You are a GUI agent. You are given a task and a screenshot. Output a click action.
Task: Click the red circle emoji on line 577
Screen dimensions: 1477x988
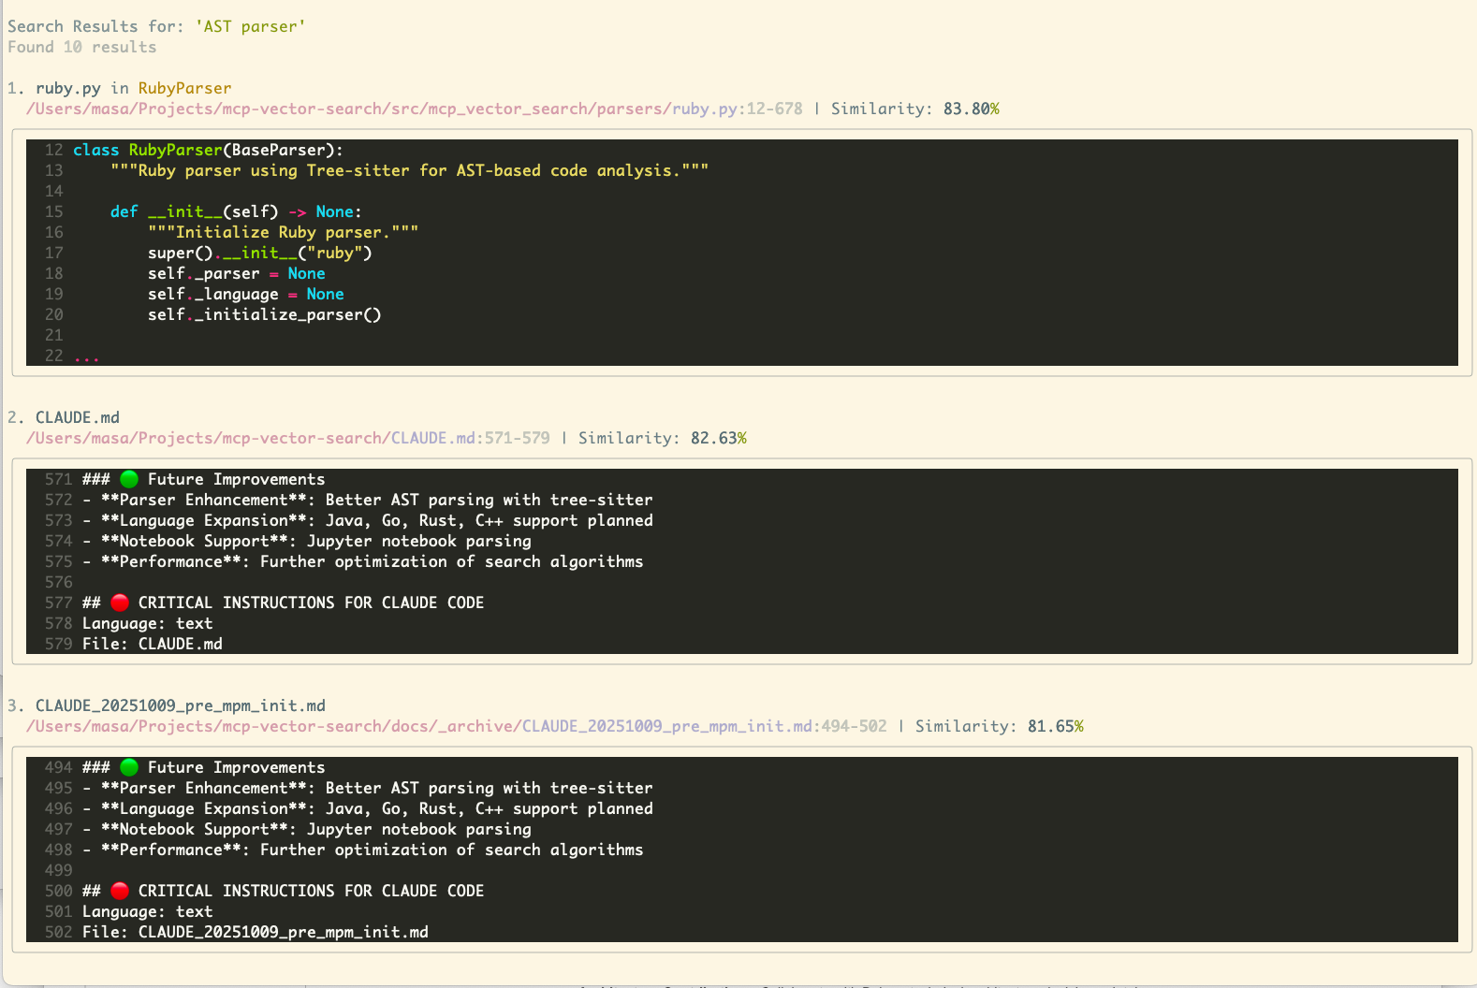click(x=120, y=603)
